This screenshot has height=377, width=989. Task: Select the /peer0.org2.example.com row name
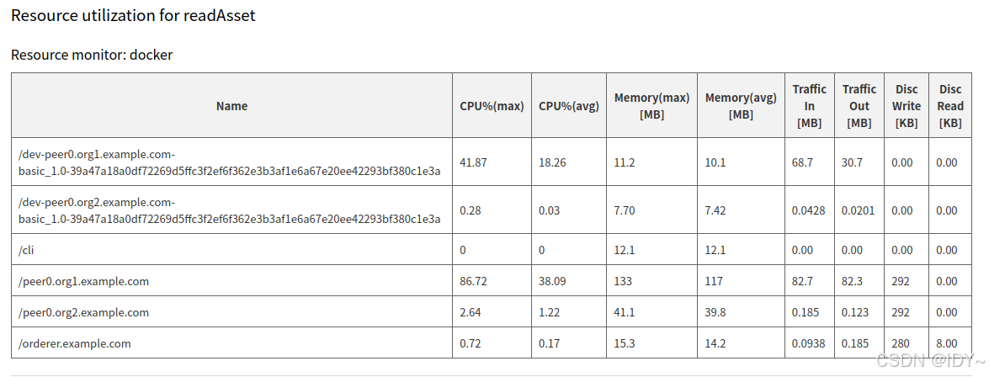pos(83,312)
